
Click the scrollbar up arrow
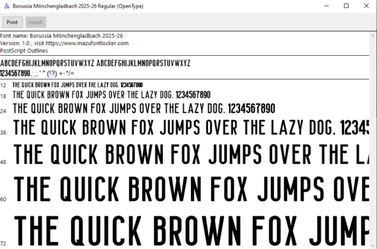click(x=373, y=36)
